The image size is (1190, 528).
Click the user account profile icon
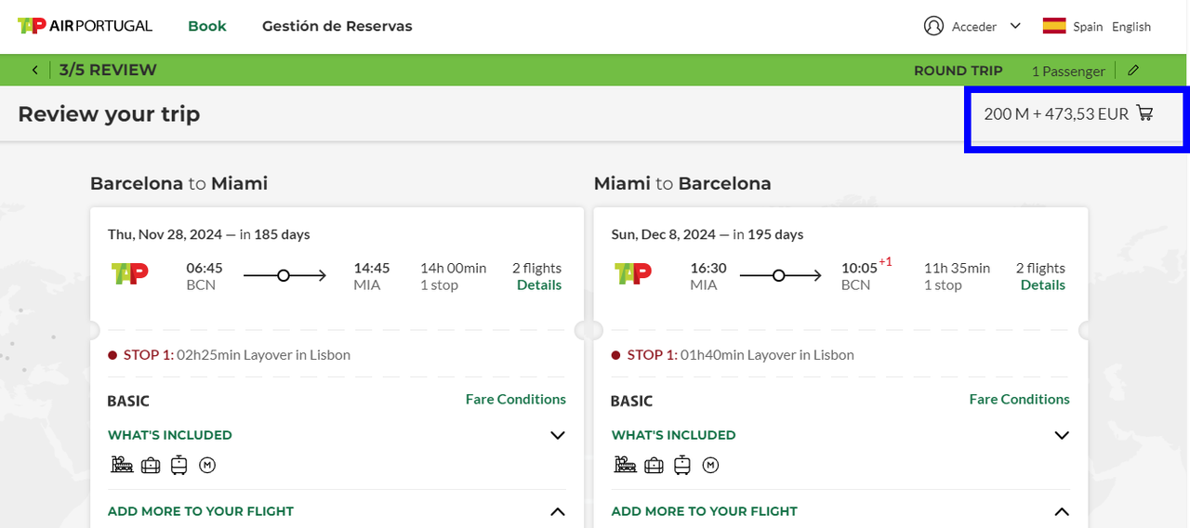click(x=933, y=26)
